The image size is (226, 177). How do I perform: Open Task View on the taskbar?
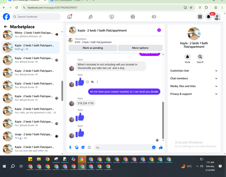coord(21,166)
